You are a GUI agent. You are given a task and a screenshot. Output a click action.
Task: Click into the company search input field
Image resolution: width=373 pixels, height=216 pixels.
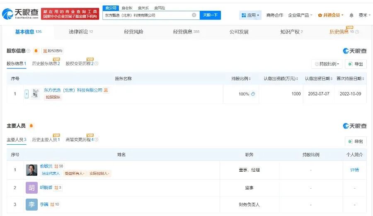pyautogui.click(x=147, y=15)
